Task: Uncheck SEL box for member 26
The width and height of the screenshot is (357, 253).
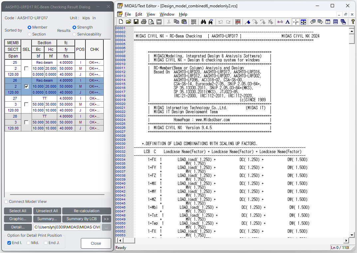Action: [26, 86]
